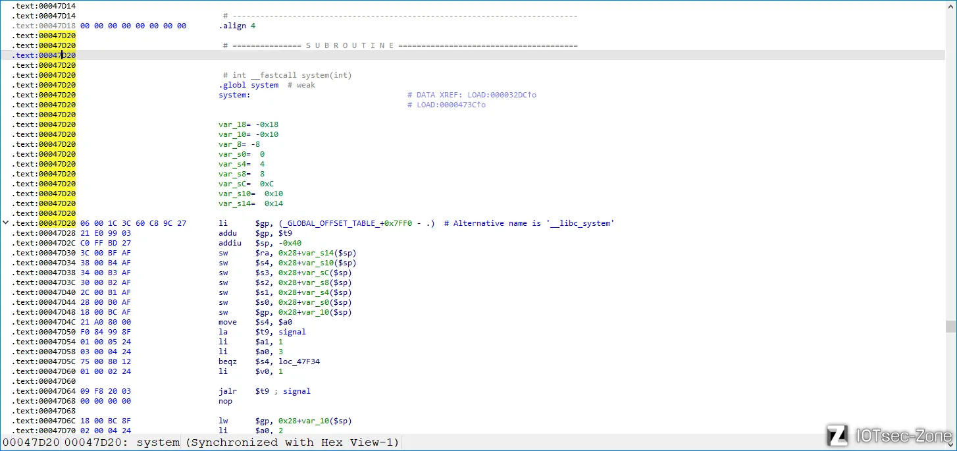The width and height of the screenshot is (957, 451).
Task: Click address .text:00047D28
Action: (43, 233)
